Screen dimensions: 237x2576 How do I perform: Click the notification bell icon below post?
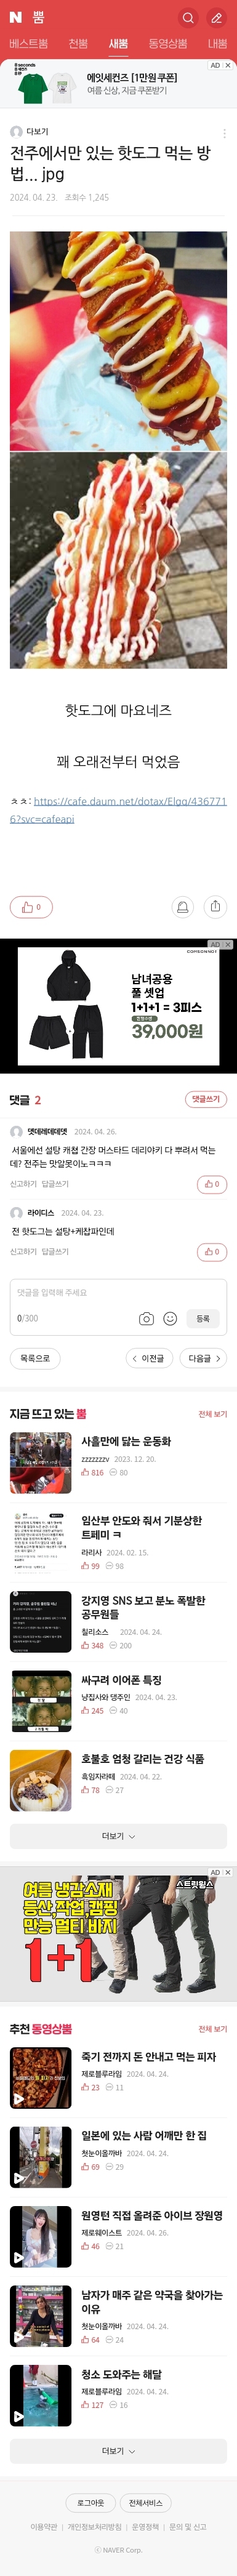tap(183, 907)
